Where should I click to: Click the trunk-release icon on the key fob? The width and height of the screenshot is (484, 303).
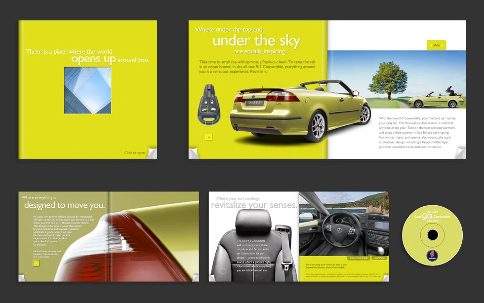click(x=214, y=109)
